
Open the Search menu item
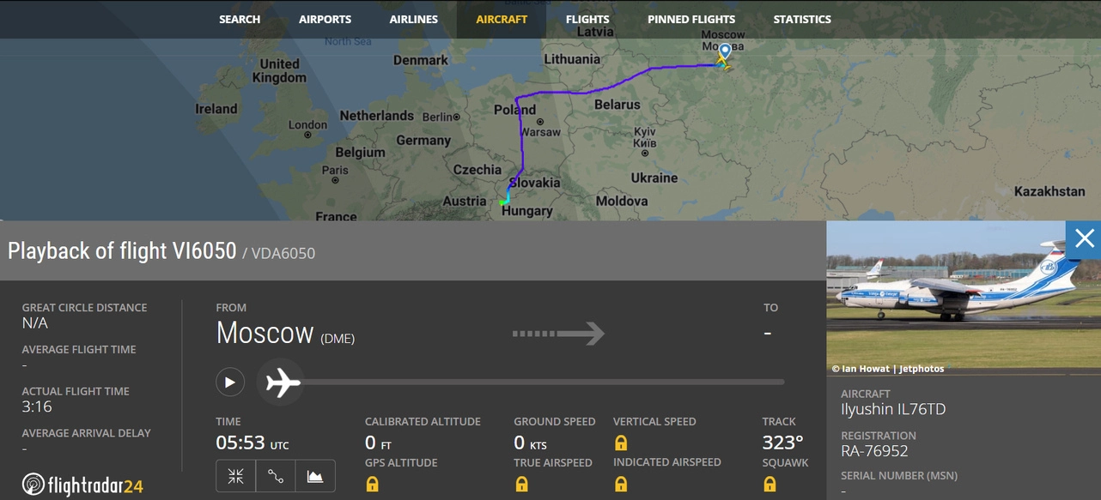click(240, 19)
